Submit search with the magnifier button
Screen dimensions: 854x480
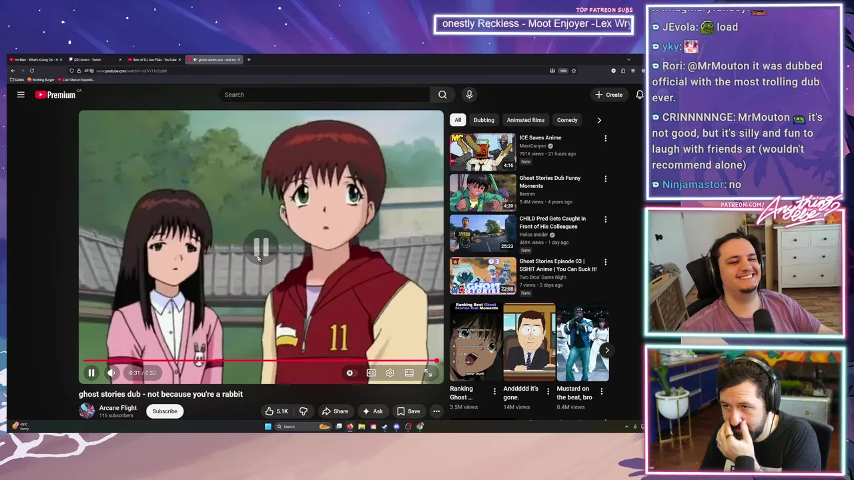pyautogui.click(x=442, y=95)
